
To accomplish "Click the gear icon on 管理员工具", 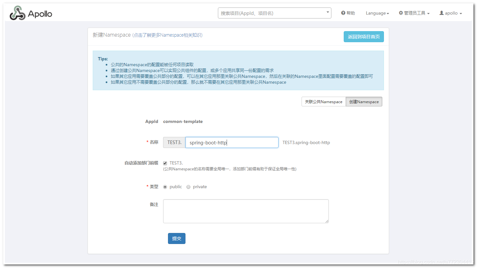I will point(400,13).
